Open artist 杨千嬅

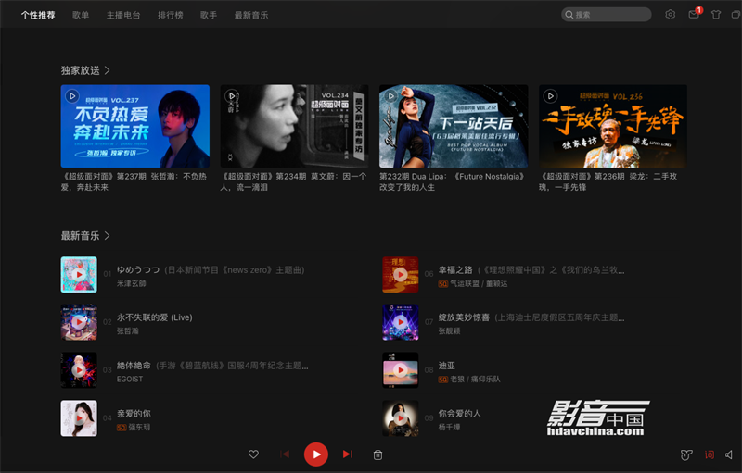click(x=449, y=428)
